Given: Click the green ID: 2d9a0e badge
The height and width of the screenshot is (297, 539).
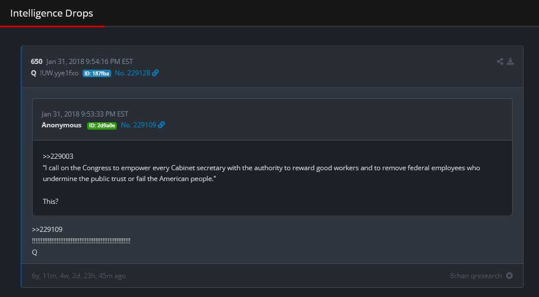Looking at the screenshot, I should pyautogui.click(x=102, y=126).
